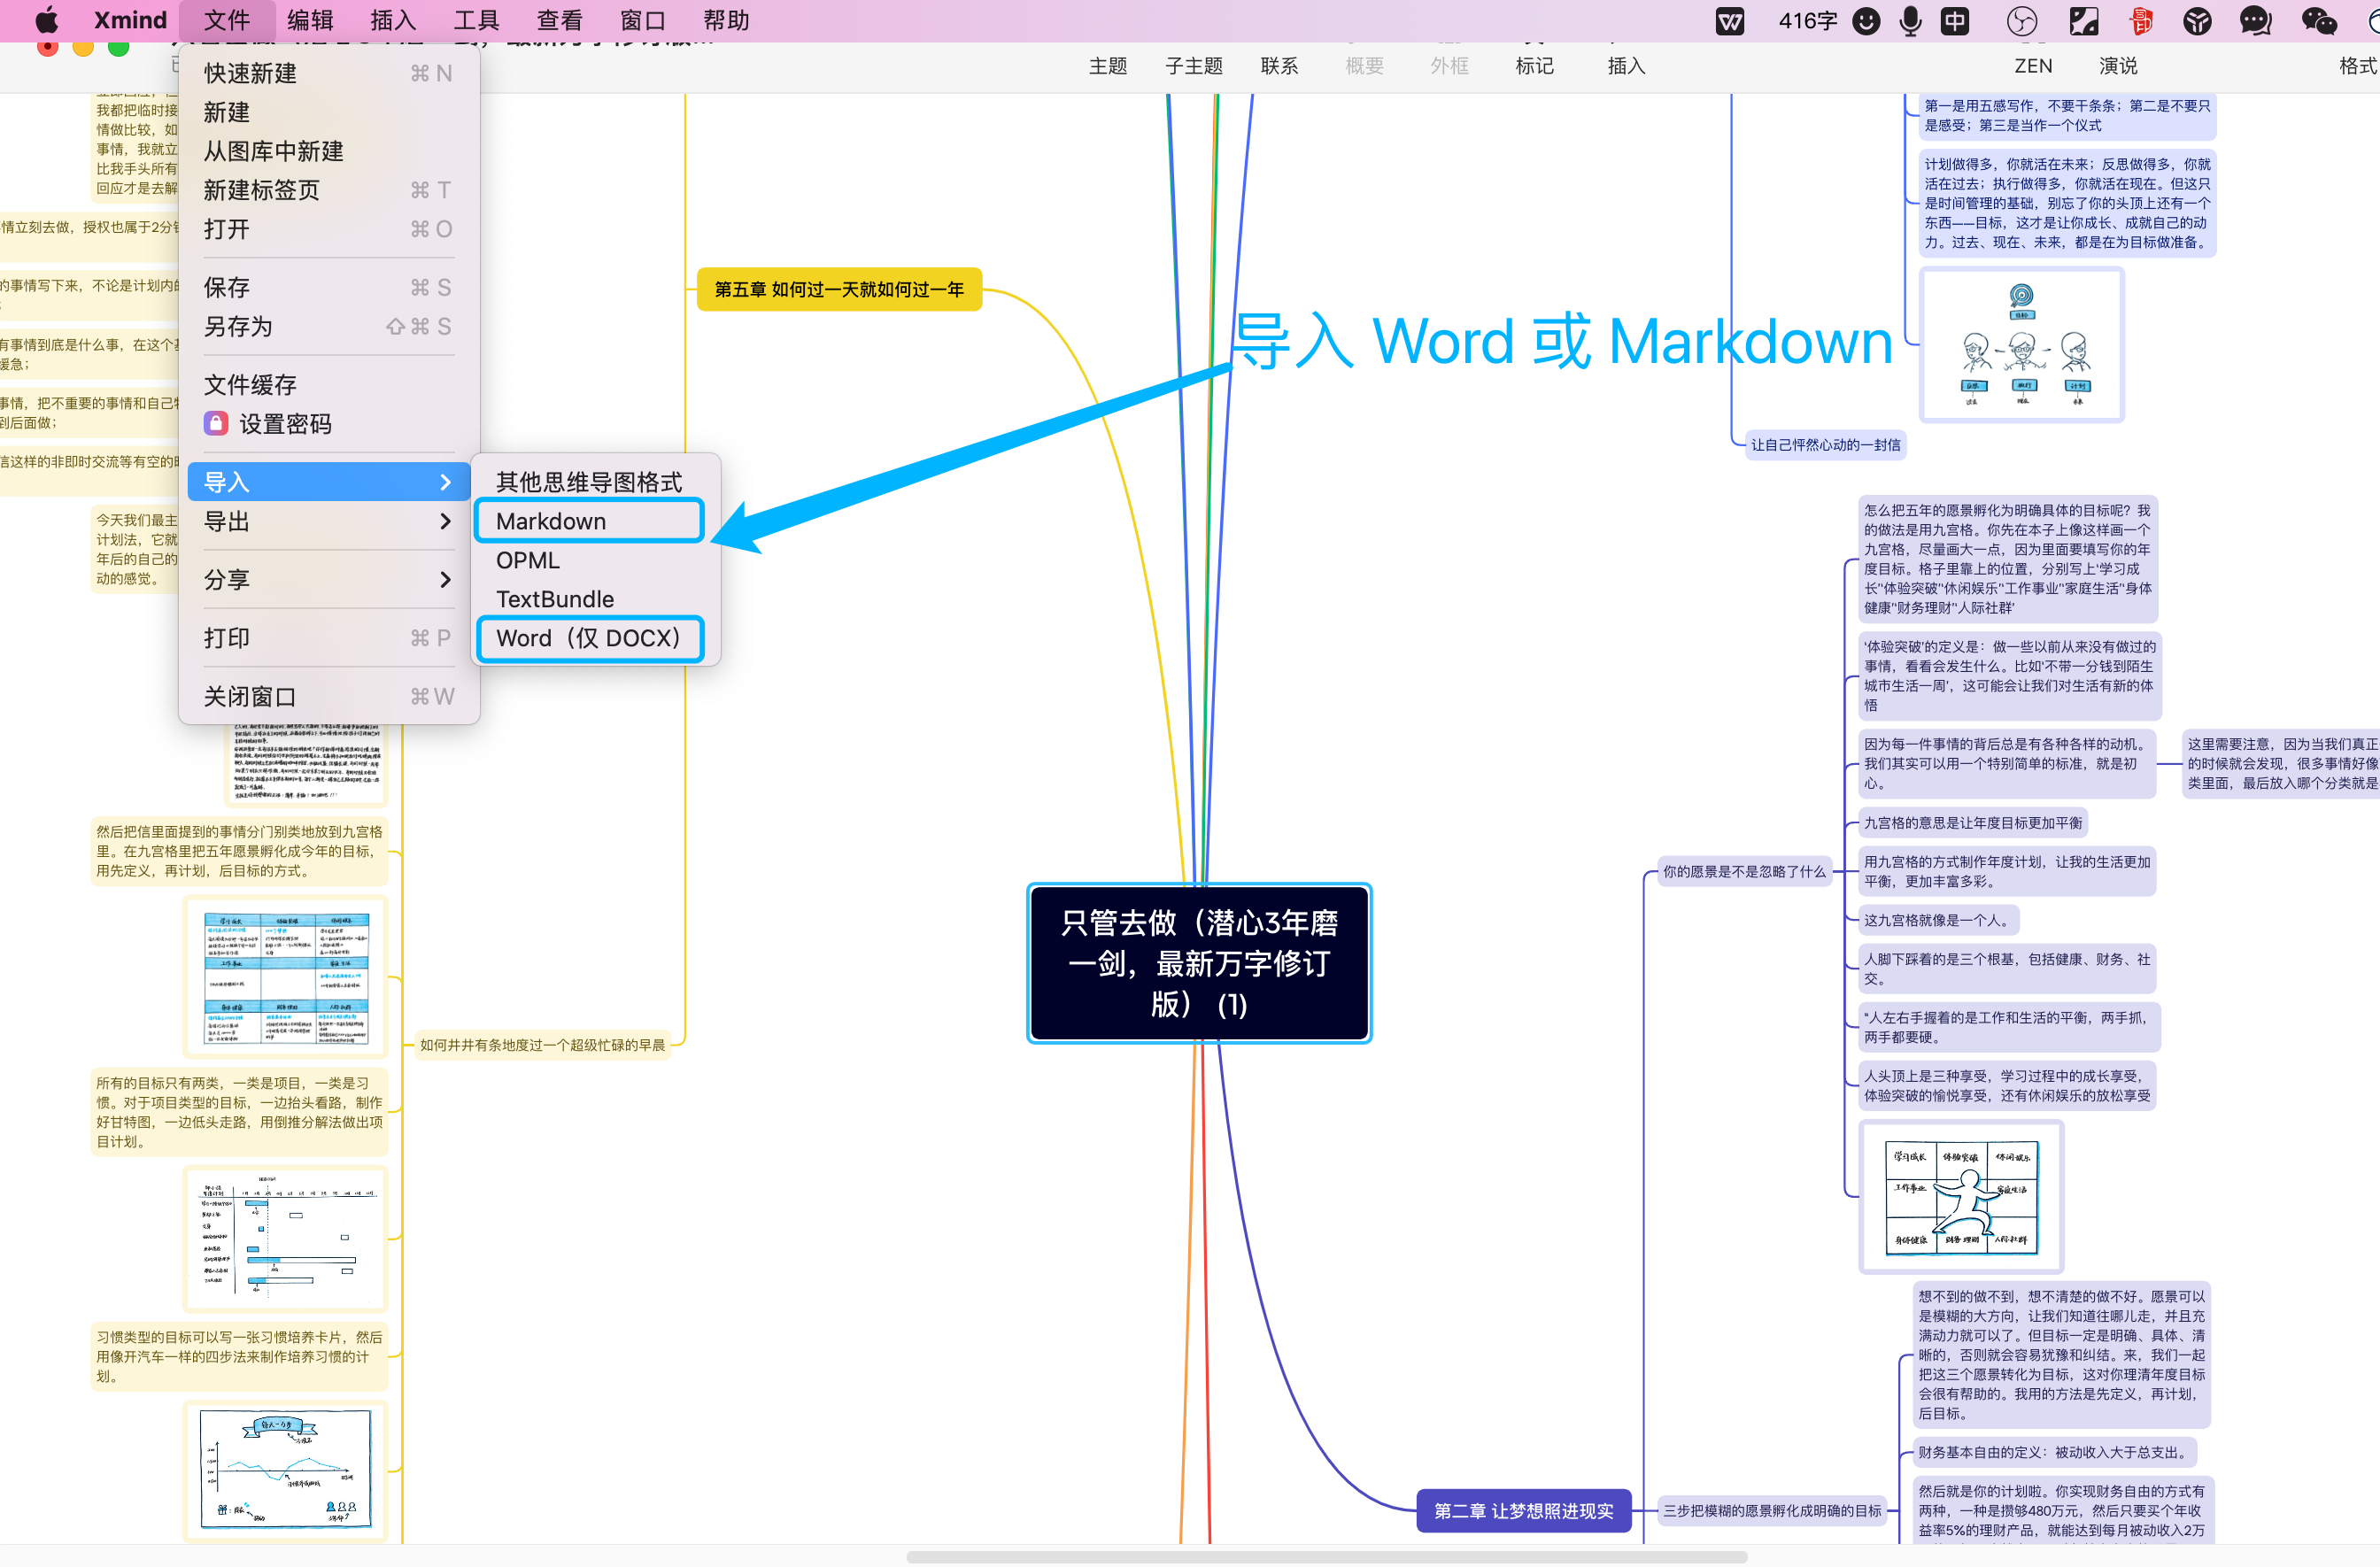Image resolution: width=2380 pixels, height=1567 pixels.
Task: Click the microphone icon in the menu bar
Action: pyautogui.click(x=1910, y=21)
